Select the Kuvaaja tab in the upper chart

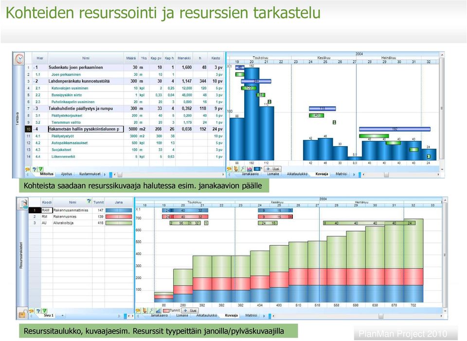click(x=322, y=174)
